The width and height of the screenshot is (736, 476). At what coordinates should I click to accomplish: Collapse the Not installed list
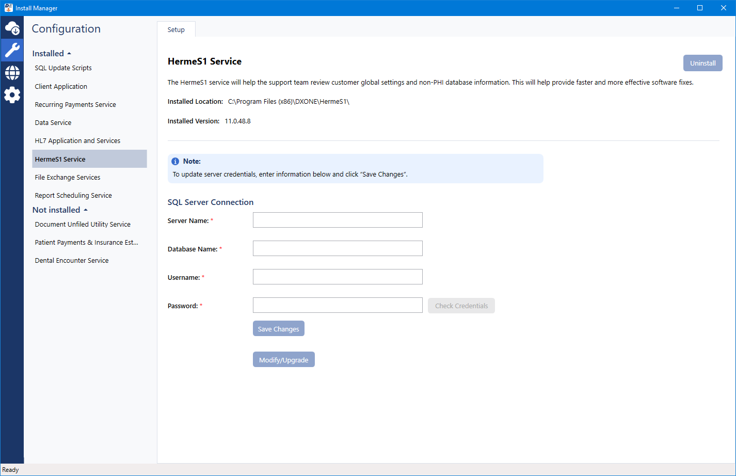60,210
